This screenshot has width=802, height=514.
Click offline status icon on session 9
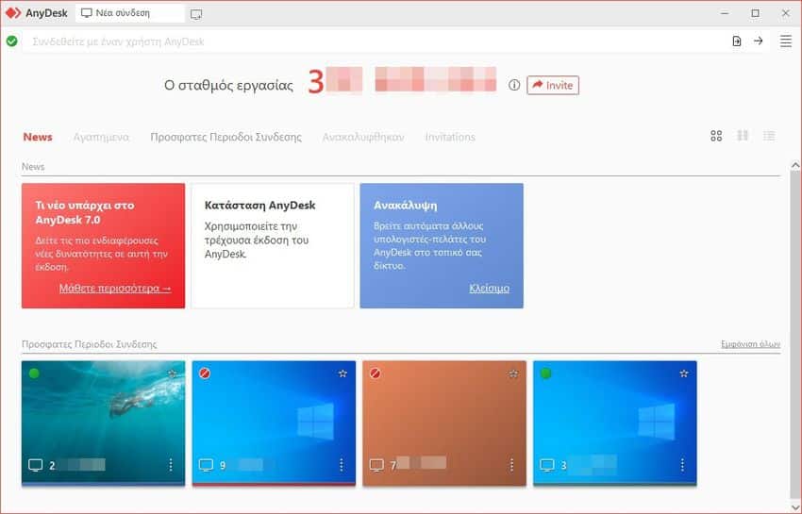pyautogui.click(x=205, y=373)
